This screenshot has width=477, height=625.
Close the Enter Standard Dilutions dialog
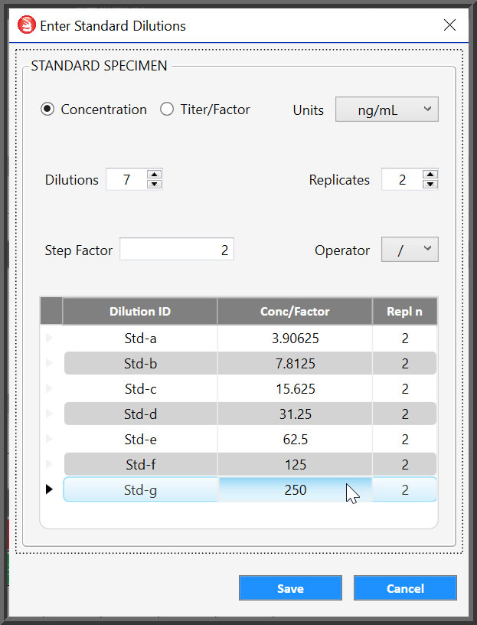pos(449,25)
